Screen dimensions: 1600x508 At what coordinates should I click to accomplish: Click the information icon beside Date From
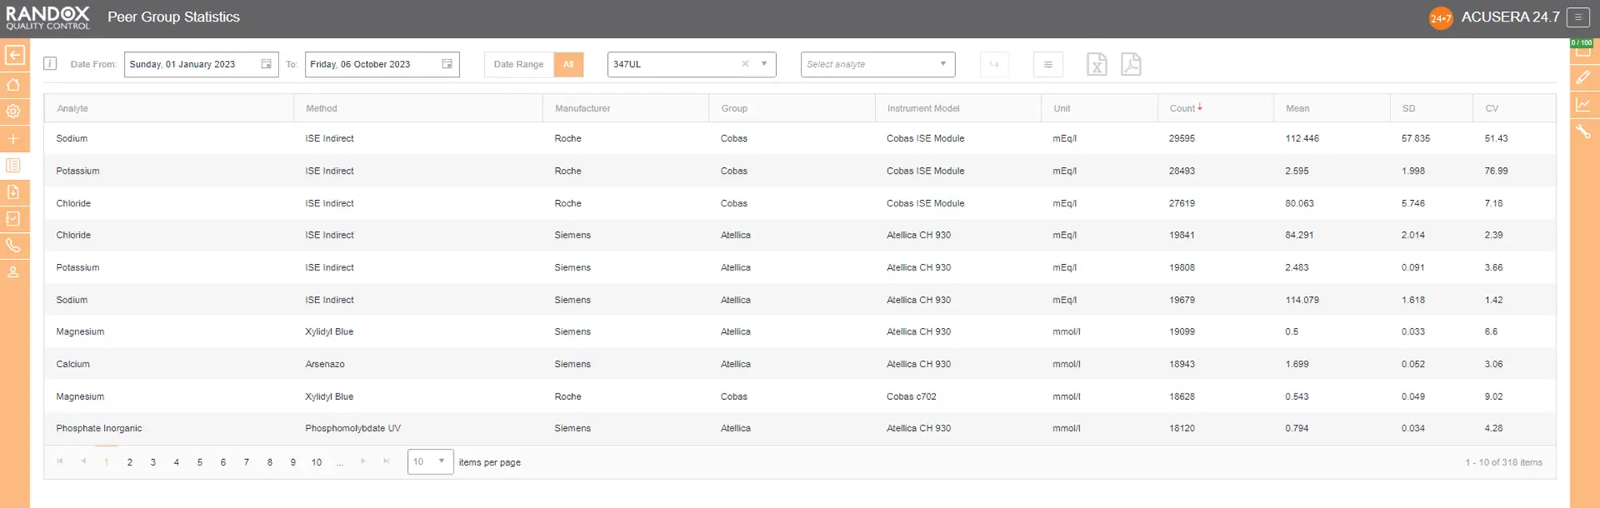point(50,63)
